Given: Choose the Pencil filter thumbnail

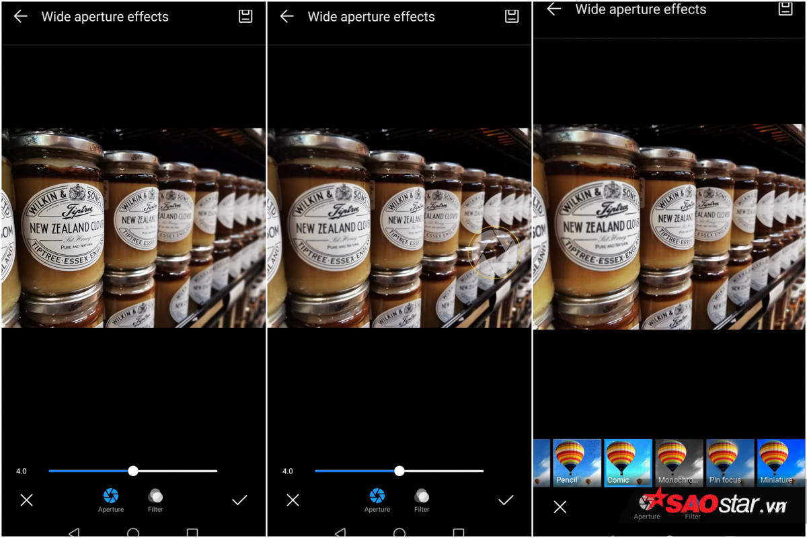Looking at the screenshot, I should click(577, 463).
